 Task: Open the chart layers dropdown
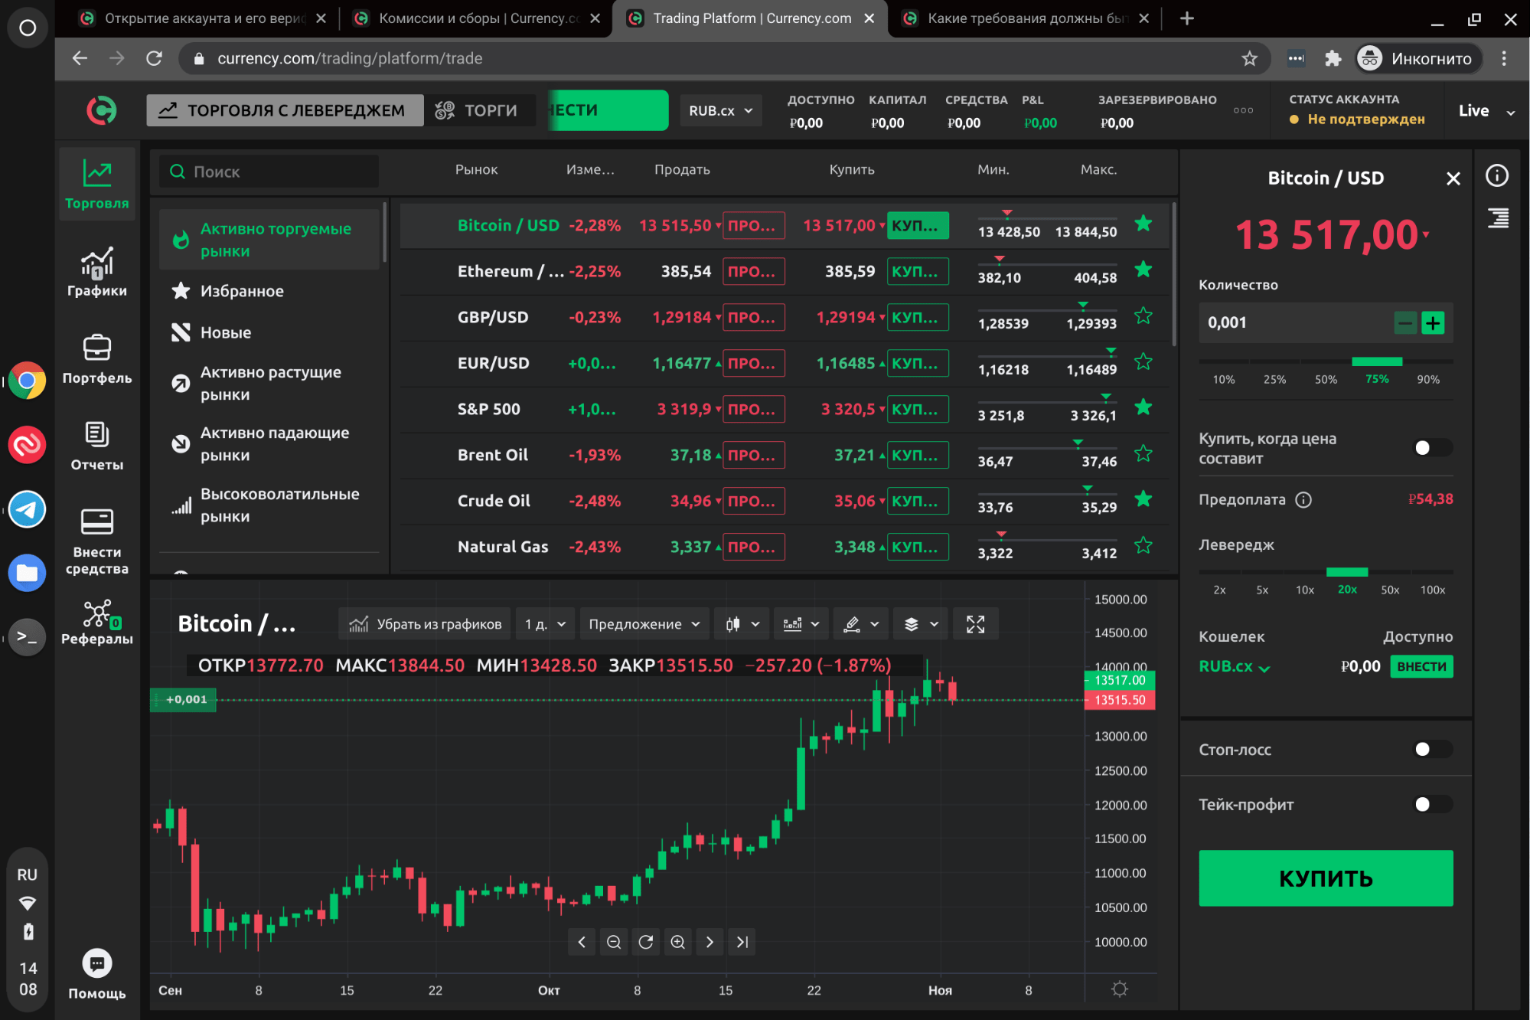click(x=921, y=624)
